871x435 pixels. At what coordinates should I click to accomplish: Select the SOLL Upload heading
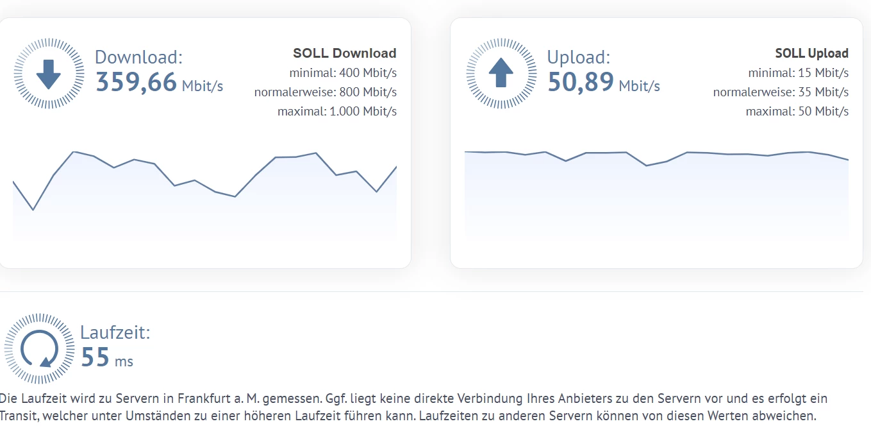(x=811, y=53)
